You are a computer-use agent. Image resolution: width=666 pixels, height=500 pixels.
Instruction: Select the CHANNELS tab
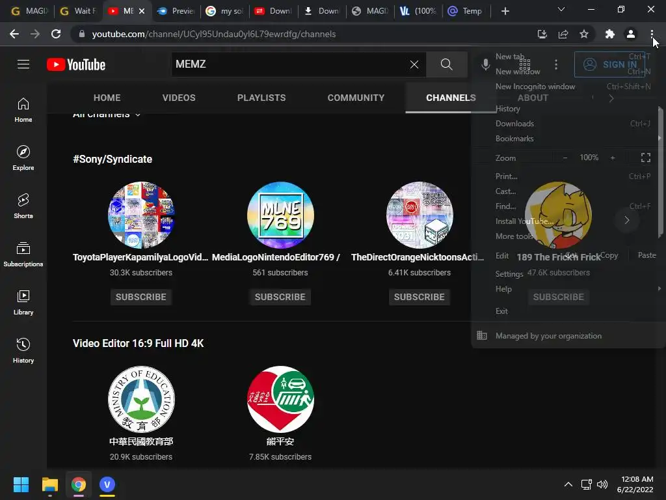(x=451, y=98)
